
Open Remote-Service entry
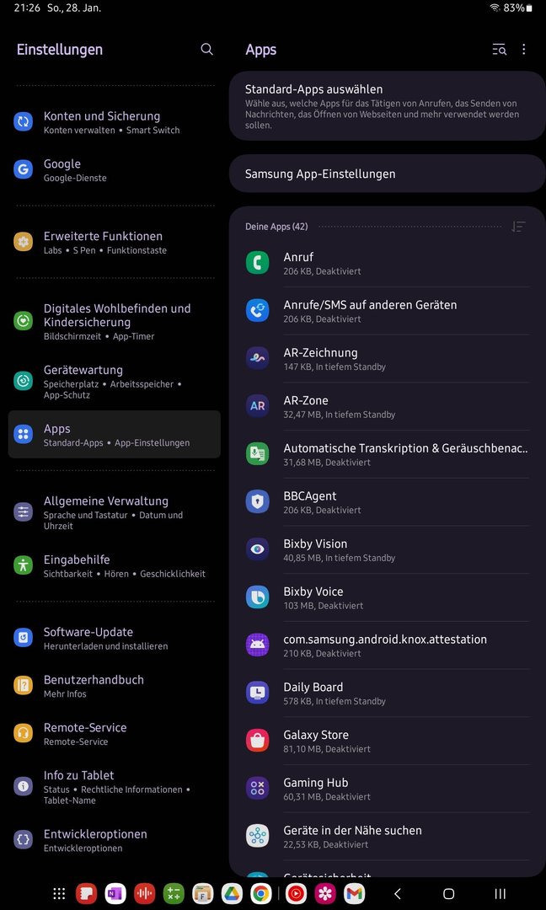pyautogui.click(x=115, y=734)
